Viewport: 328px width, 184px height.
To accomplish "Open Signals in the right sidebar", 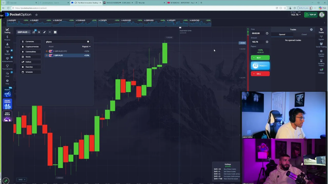I will [x=321, y=38].
